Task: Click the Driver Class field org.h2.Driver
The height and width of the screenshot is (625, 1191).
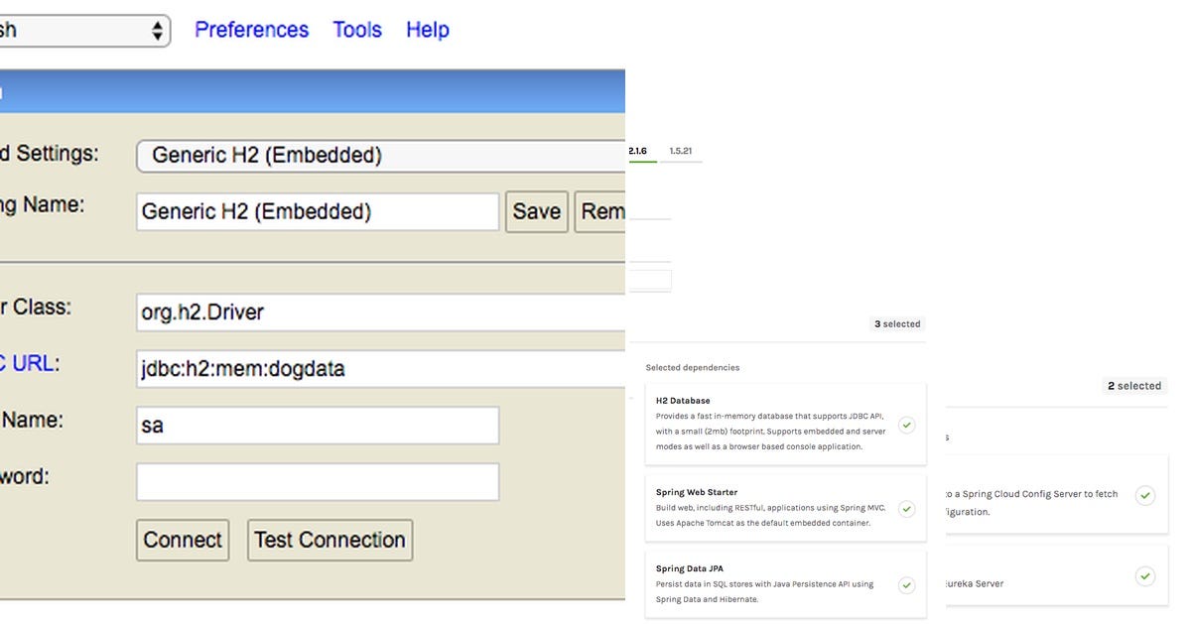Action: pos(381,312)
